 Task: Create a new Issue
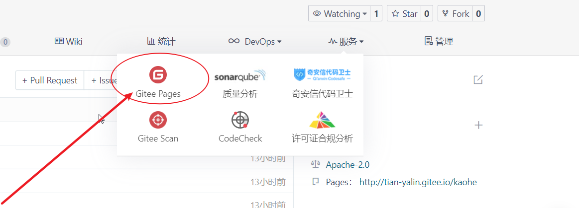point(101,80)
